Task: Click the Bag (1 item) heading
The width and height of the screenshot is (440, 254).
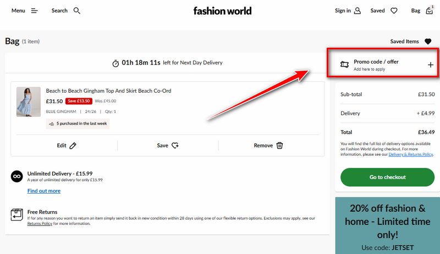Action: pyautogui.click(x=23, y=41)
